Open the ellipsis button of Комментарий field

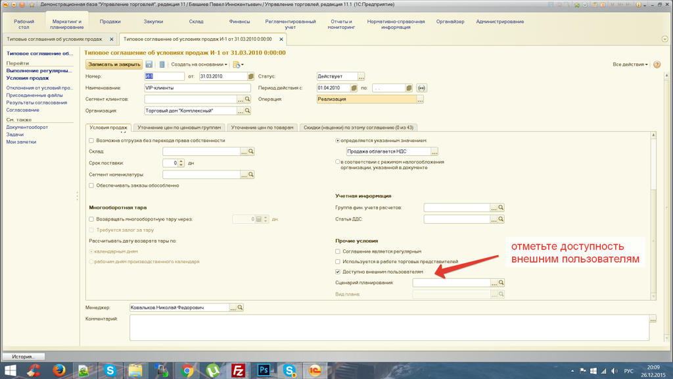[653, 319]
